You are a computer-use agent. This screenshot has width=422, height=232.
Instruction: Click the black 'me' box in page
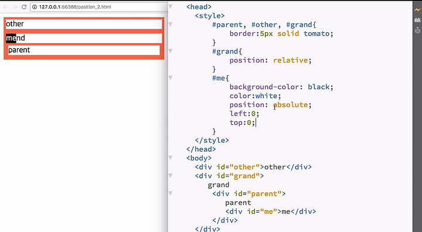click(11, 38)
